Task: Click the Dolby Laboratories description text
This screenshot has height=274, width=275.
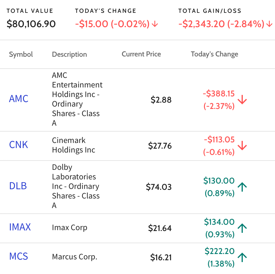Action: click(76, 186)
